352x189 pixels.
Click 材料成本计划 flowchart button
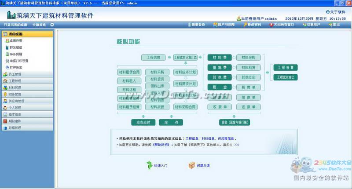[185, 72]
